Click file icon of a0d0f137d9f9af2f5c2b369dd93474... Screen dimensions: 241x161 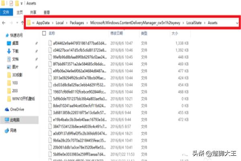coord(50,133)
